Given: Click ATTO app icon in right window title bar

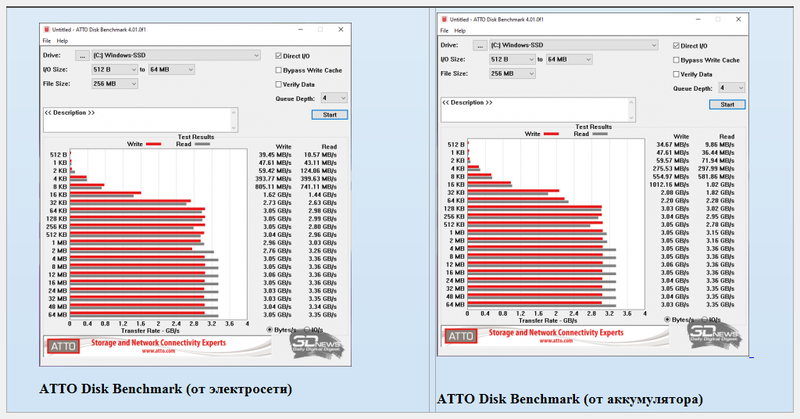Looking at the screenshot, I should tap(445, 20).
